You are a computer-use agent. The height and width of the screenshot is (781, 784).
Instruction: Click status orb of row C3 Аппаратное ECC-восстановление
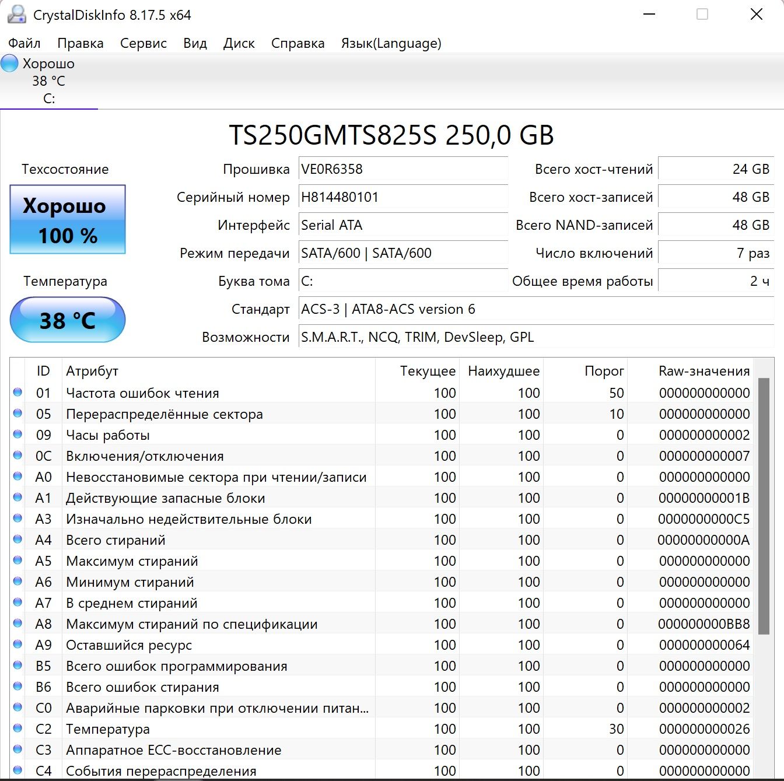pos(17,749)
